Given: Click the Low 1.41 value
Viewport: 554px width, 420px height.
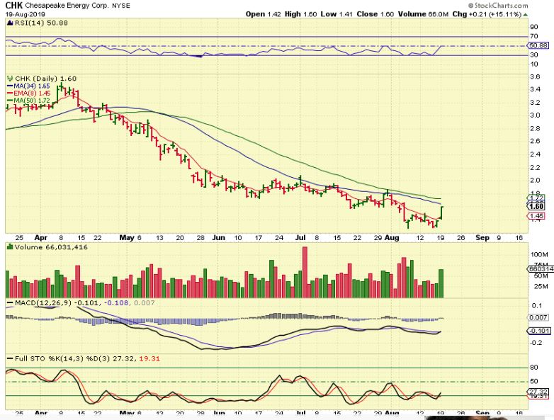Looking at the screenshot, I should (x=337, y=14).
